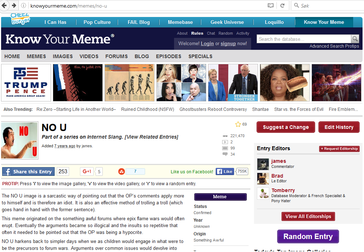
Task: Click the browser forward arrow
Action: click(x=14, y=5)
